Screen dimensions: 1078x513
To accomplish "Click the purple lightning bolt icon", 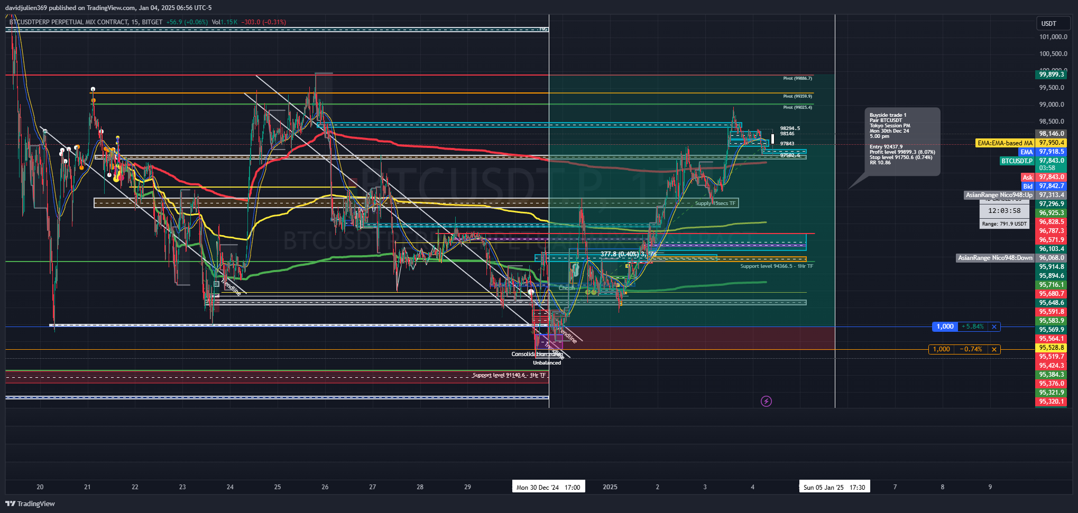I will pyautogui.click(x=766, y=402).
